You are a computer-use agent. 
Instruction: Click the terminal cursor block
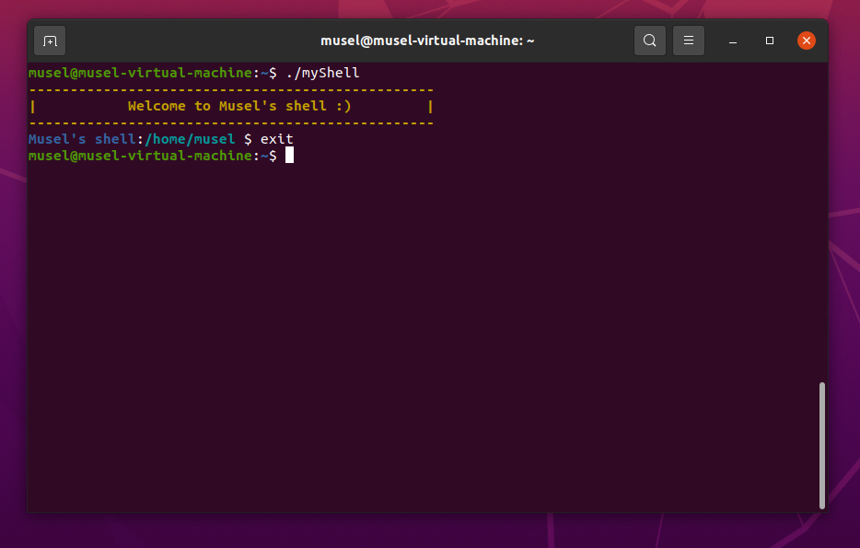coord(290,156)
